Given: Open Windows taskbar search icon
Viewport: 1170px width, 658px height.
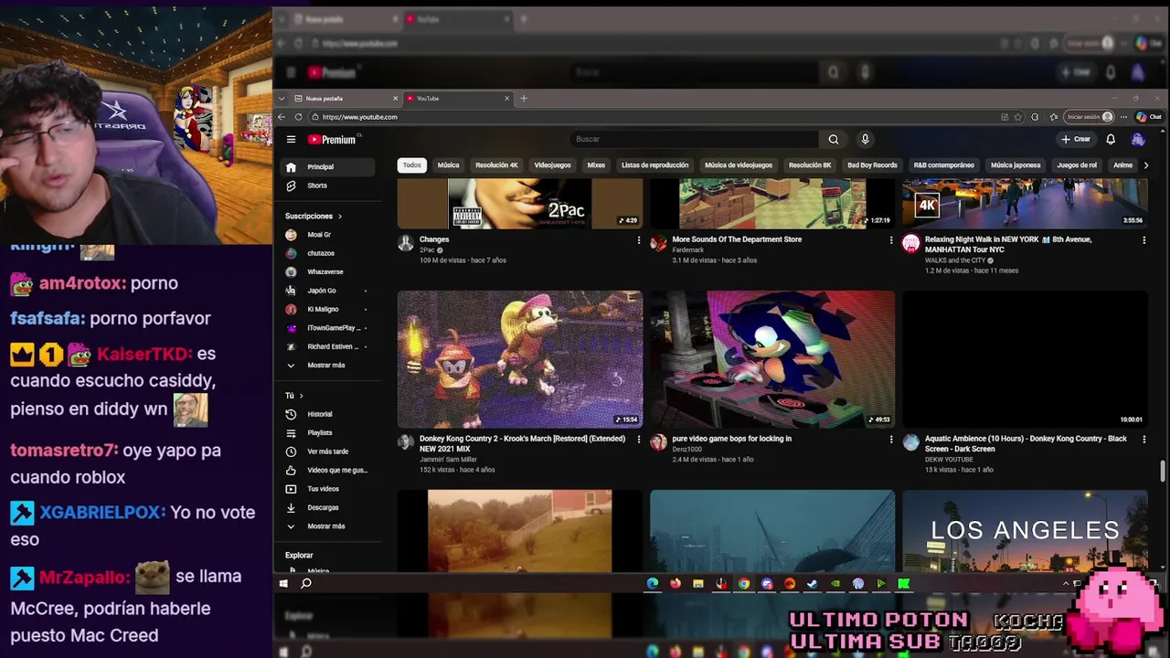Looking at the screenshot, I should pyautogui.click(x=306, y=583).
